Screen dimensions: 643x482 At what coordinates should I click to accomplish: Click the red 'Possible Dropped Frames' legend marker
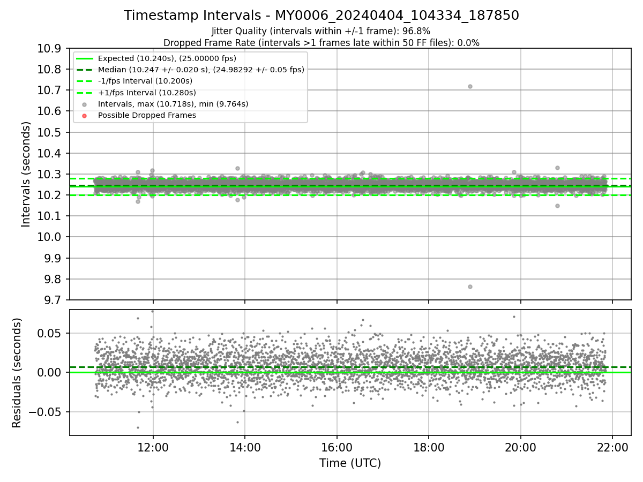[84, 116]
